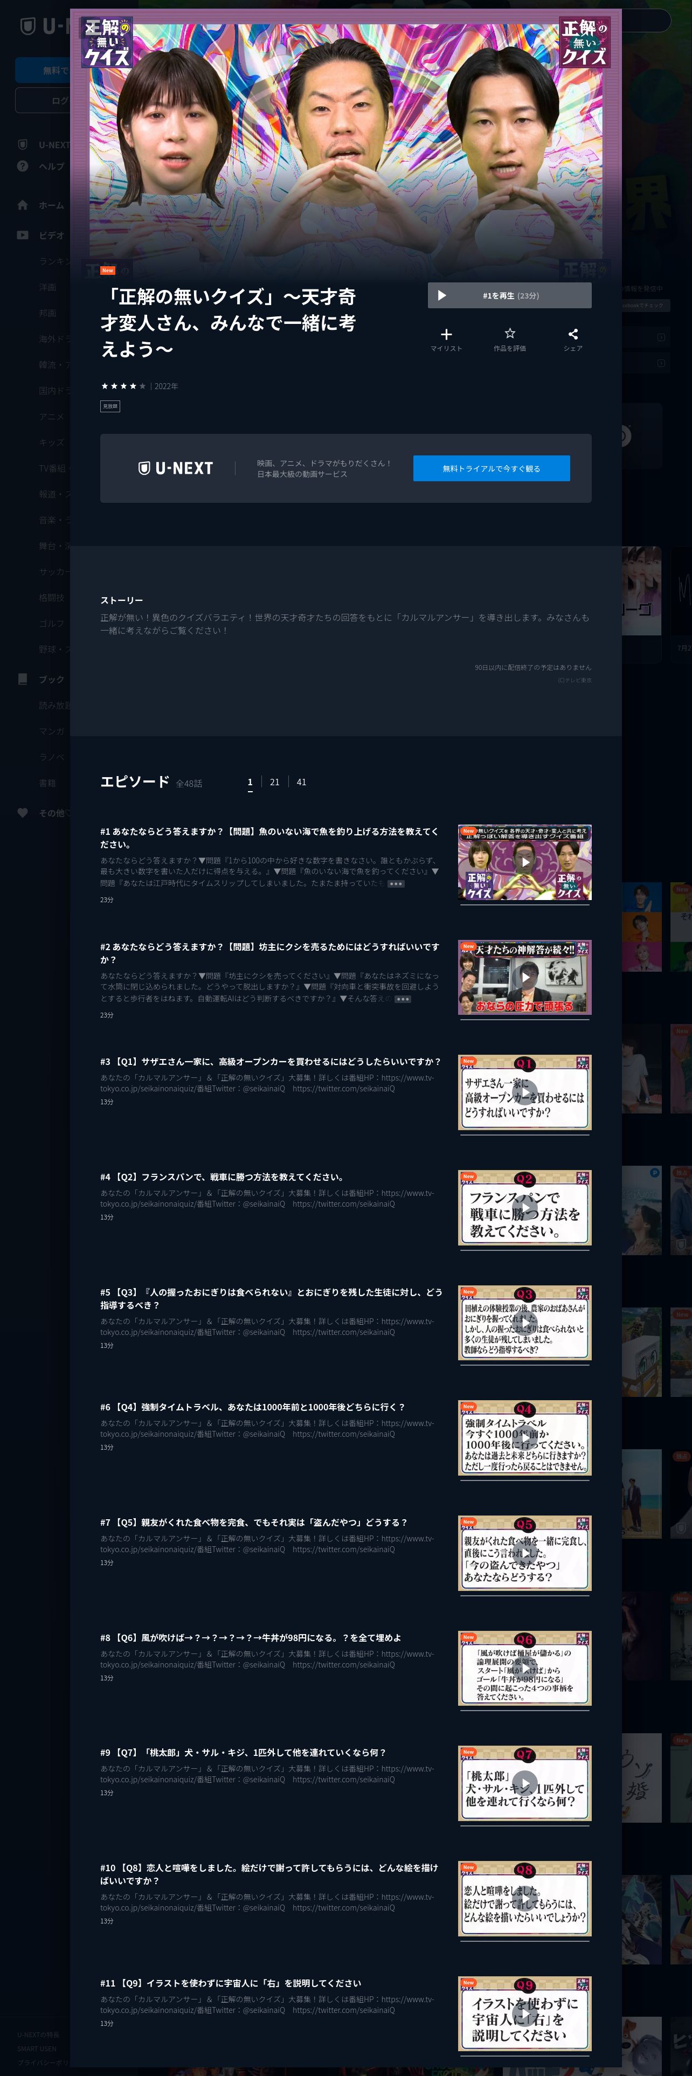
Task: Click the U-NEXT site logo at top left
Action: pos(44,26)
